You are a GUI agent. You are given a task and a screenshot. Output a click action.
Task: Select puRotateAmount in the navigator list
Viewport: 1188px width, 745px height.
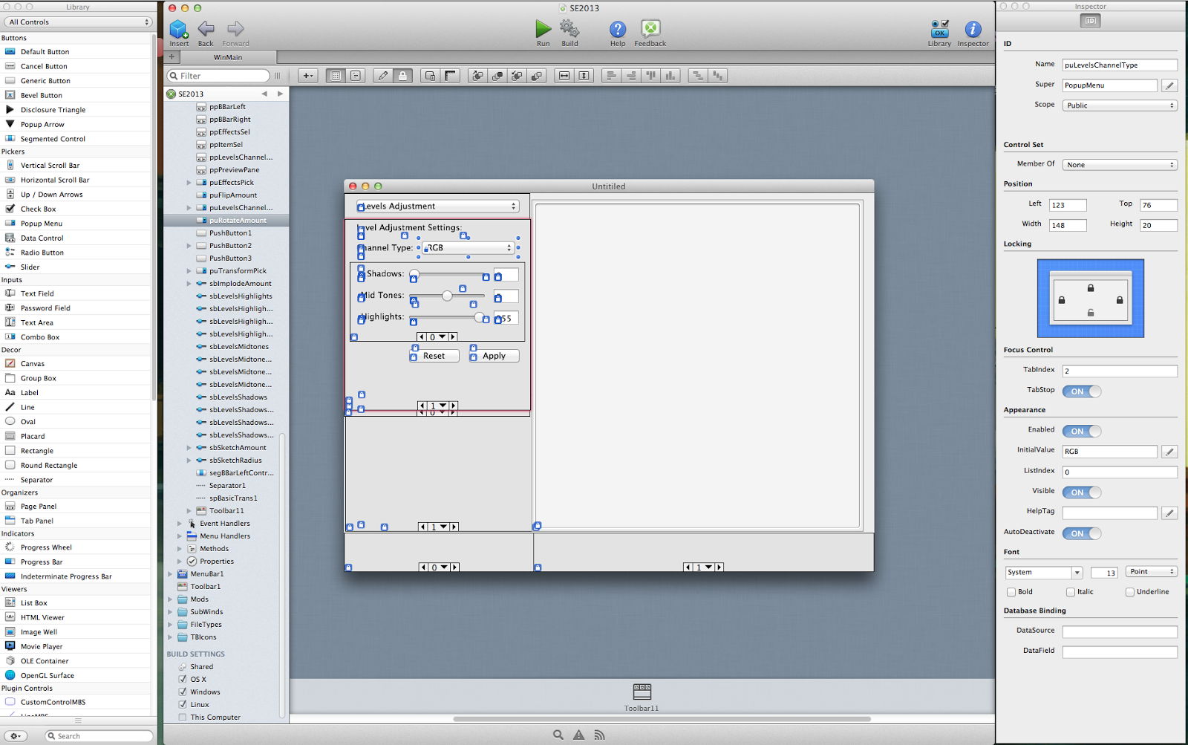pos(238,221)
